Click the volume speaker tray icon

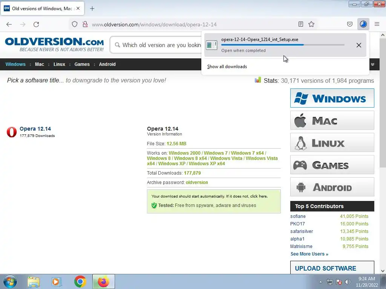348,282
